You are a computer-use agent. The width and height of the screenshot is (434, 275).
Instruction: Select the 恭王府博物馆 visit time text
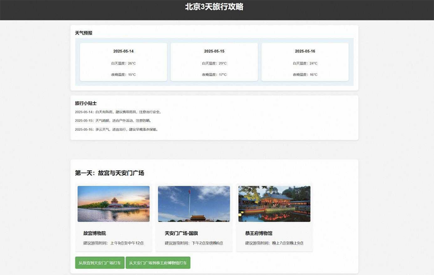click(x=274, y=243)
